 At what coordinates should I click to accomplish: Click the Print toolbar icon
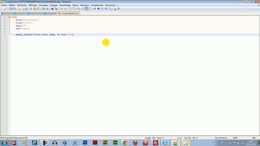tap(26, 9)
